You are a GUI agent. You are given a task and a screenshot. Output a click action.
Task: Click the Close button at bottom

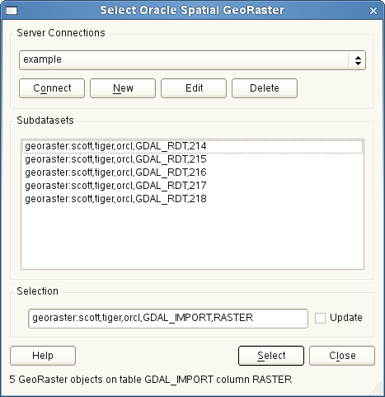(342, 356)
